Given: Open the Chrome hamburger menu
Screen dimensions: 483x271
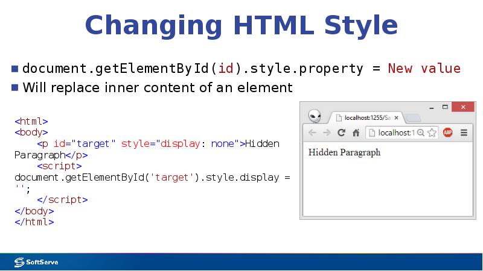Looking at the screenshot, I should [x=464, y=132].
